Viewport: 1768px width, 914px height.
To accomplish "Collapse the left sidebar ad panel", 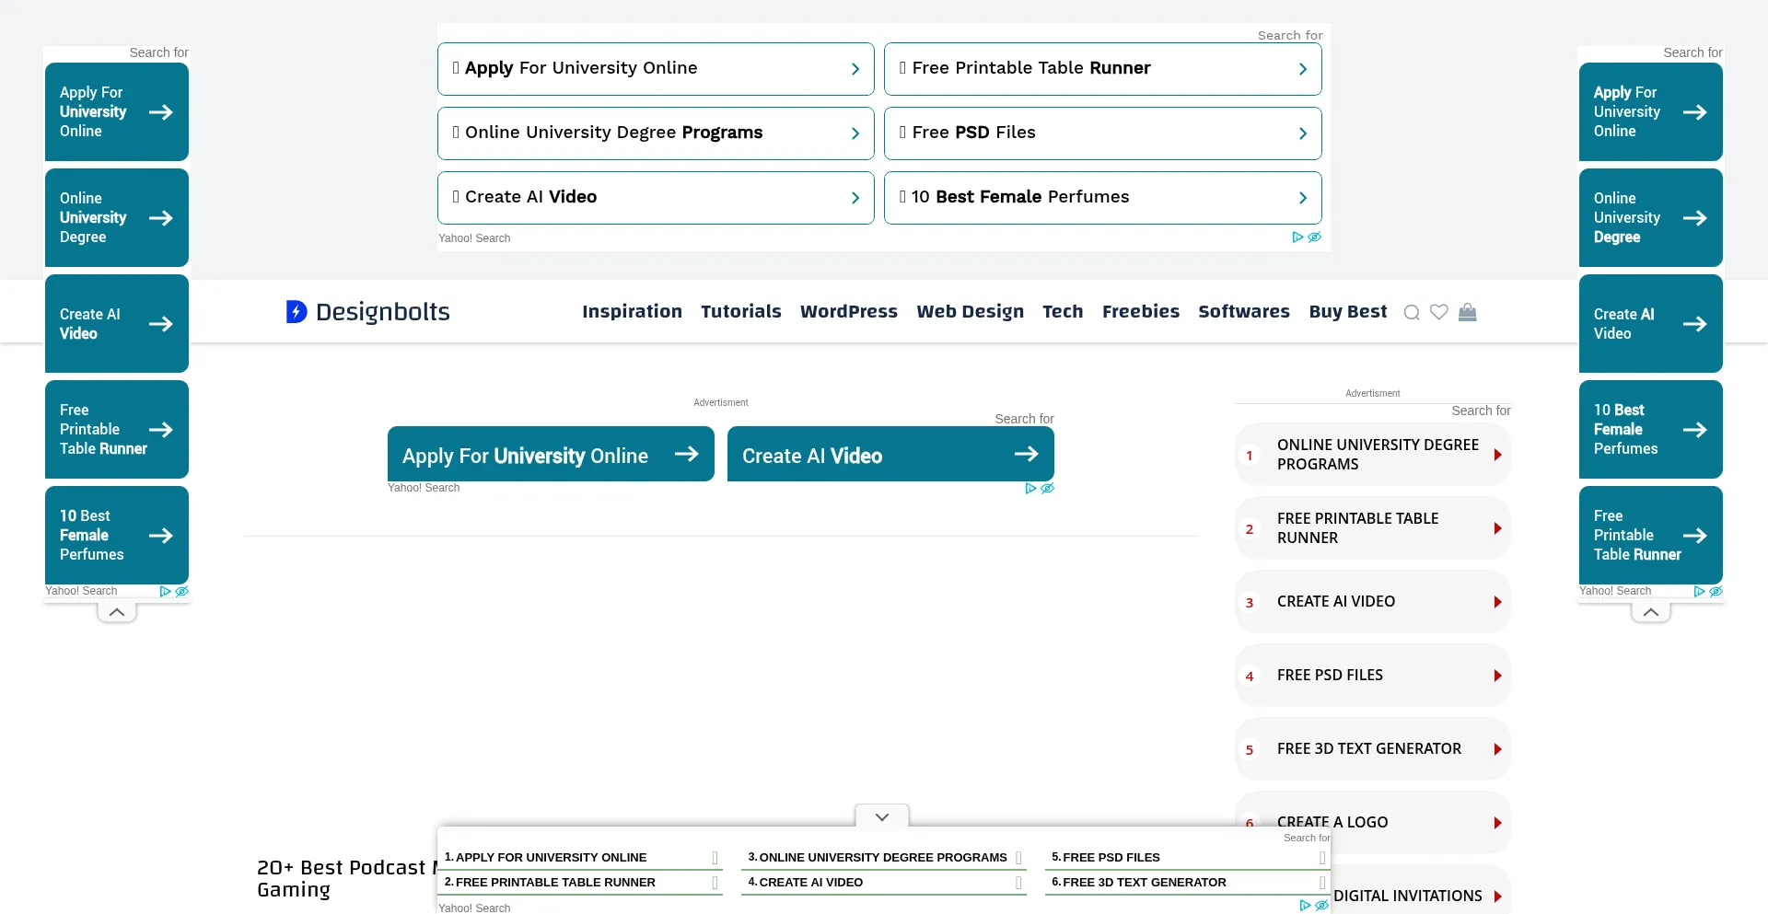I will (x=117, y=612).
